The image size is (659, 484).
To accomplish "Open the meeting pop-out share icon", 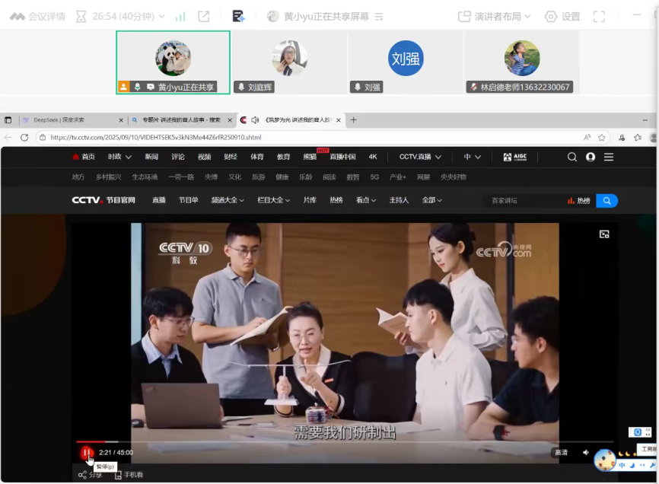I will (x=204, y=16).
